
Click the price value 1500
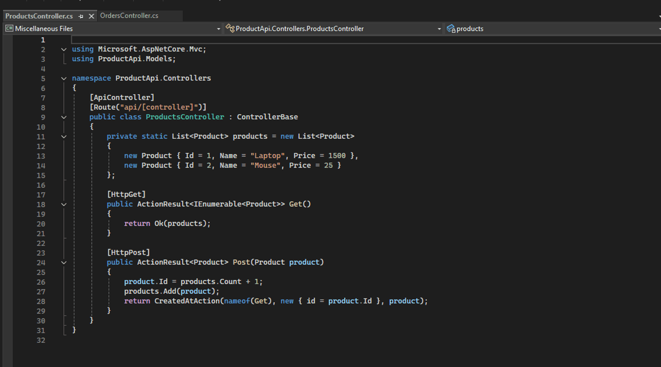(x=337, y=156)
